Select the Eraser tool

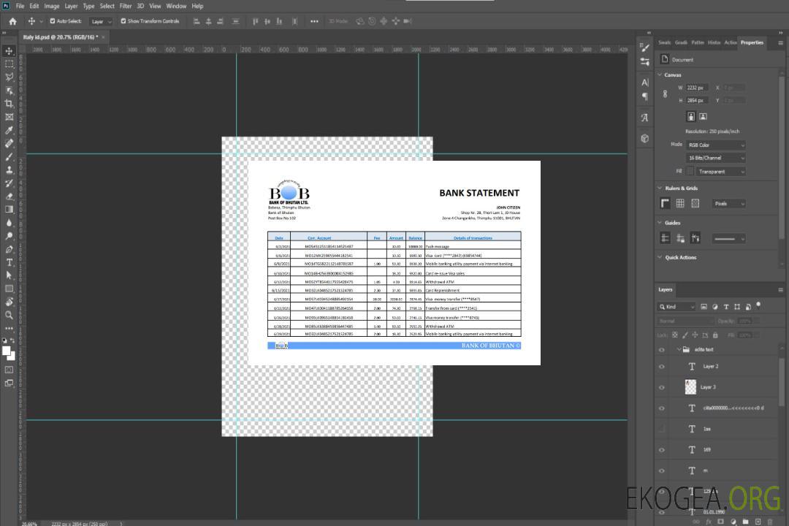click(9, 197)
